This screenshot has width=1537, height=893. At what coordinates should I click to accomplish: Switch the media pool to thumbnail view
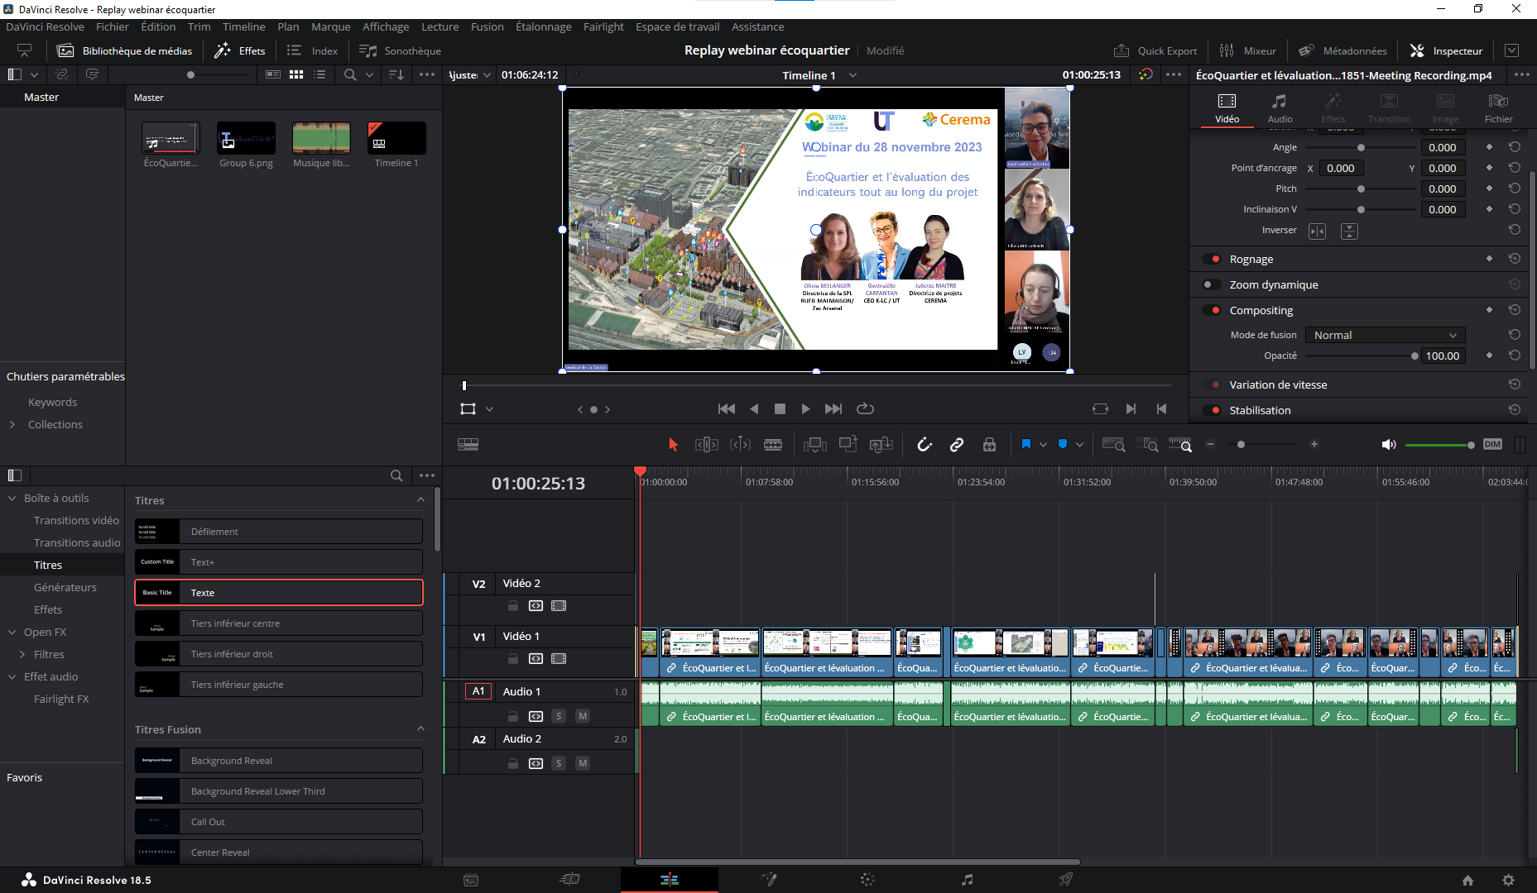point(296,74)
